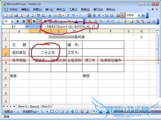This screenshot has height=120, width=161.
Task: Select the Rectangle drawing tool
Action: (x=52, y=111)
